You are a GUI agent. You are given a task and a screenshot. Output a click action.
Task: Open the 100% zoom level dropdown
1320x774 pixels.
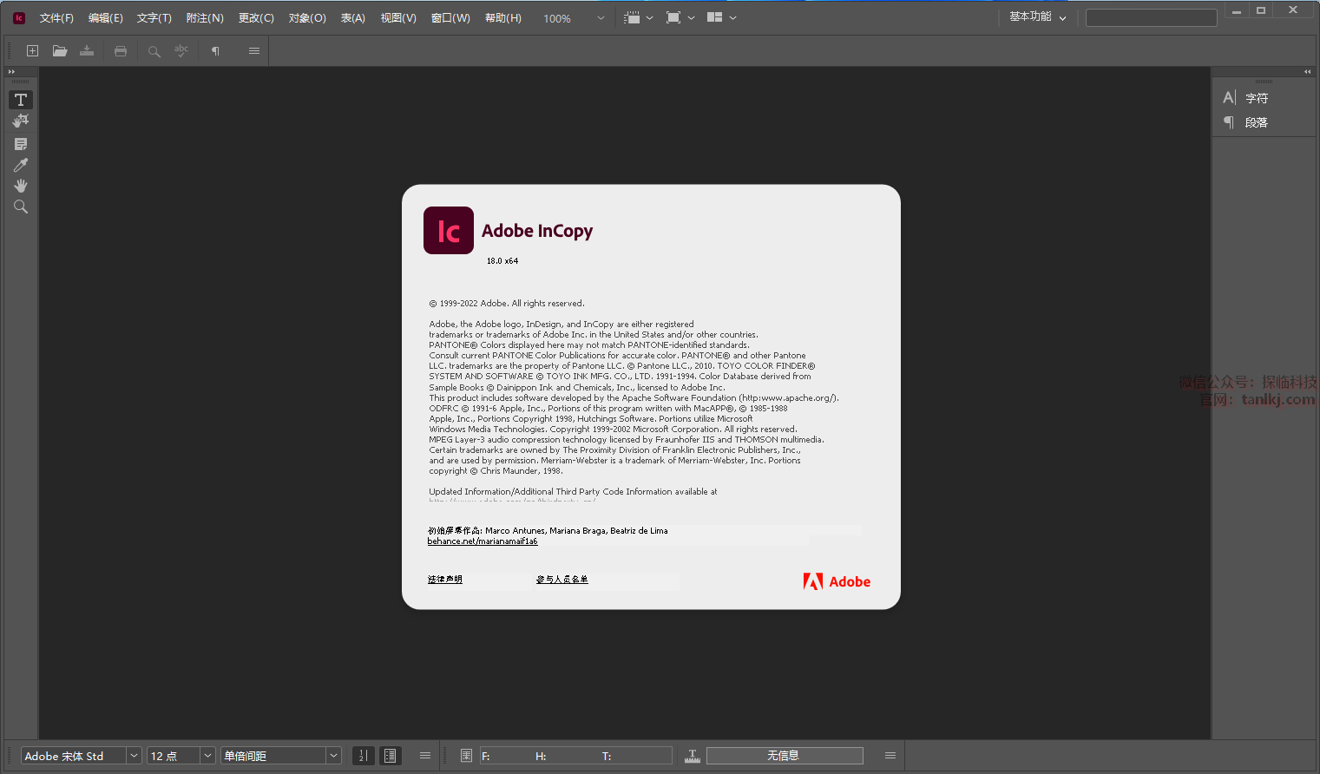pyautogui.click(x=600, y=18)
